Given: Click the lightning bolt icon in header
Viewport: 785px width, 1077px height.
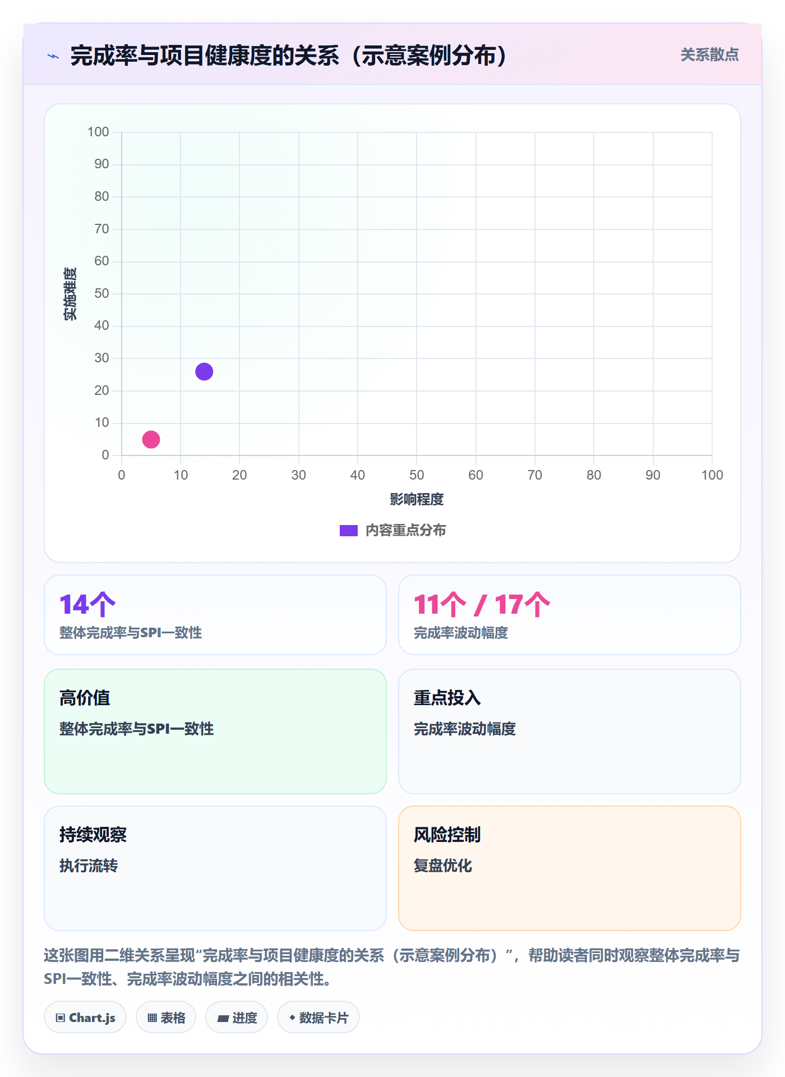Looking at the screenshot, I should coord(53,56).
